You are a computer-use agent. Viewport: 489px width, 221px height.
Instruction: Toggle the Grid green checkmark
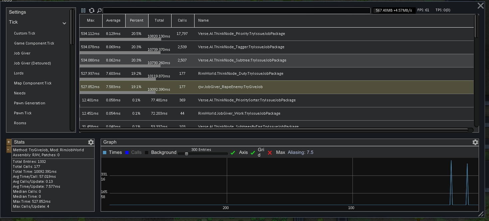click(x=253, y=153)
